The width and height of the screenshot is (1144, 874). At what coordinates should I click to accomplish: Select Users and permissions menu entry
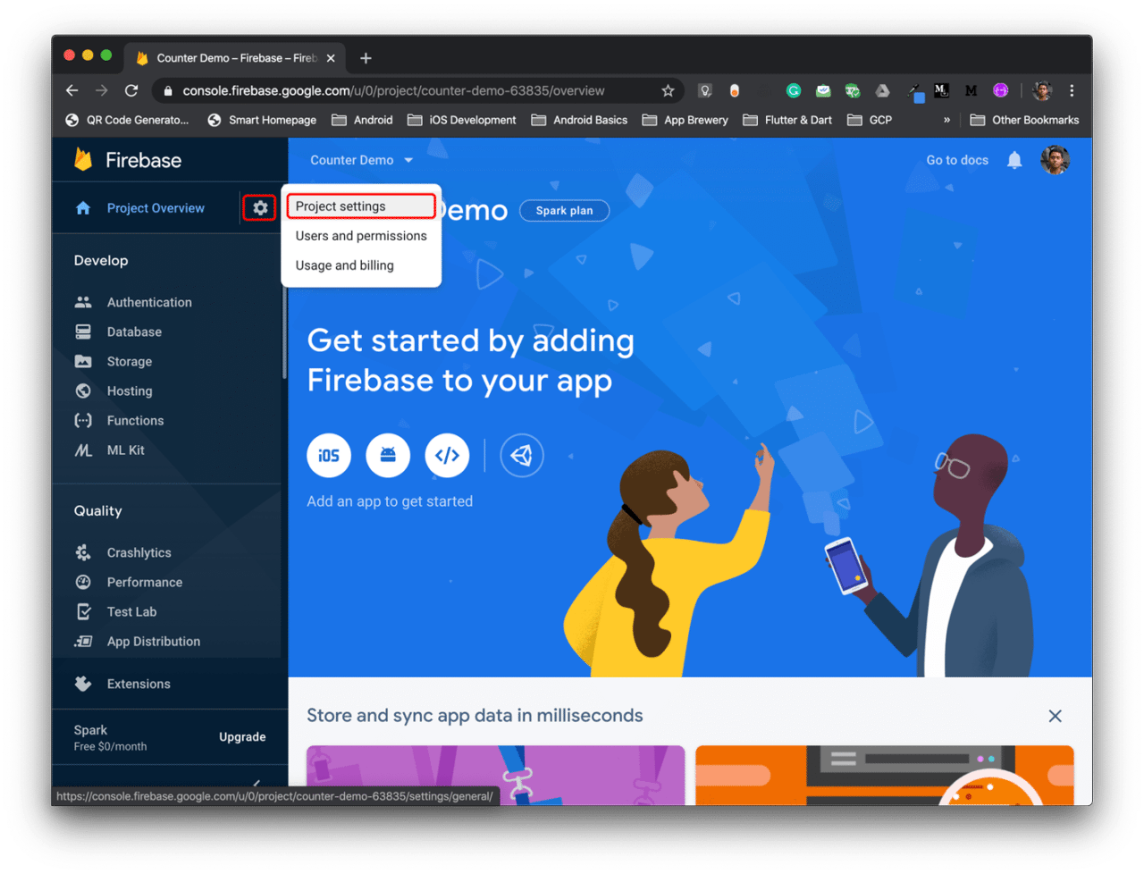click(361, 236)
